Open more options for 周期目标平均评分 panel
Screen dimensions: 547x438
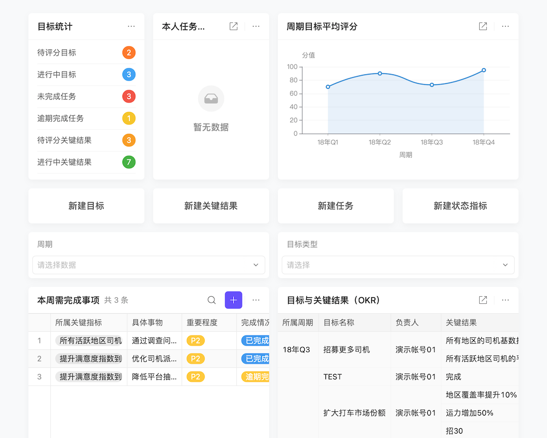tap(505, 26)
